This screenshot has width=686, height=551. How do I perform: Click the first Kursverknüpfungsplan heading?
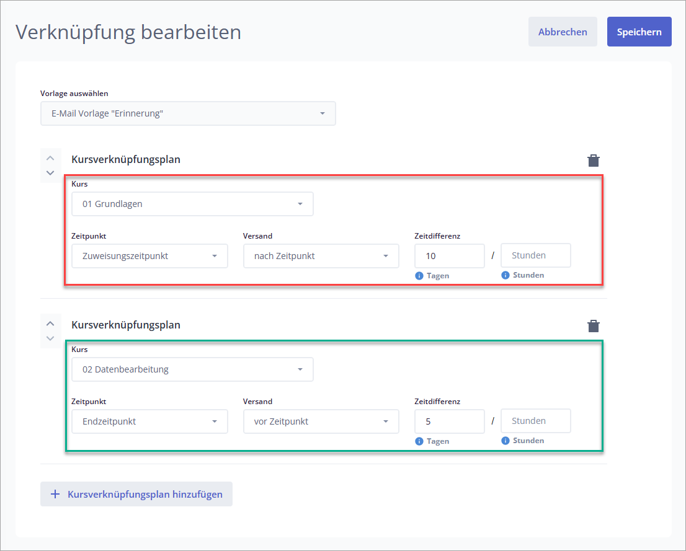pyautogui.click(x=126, y=159)
